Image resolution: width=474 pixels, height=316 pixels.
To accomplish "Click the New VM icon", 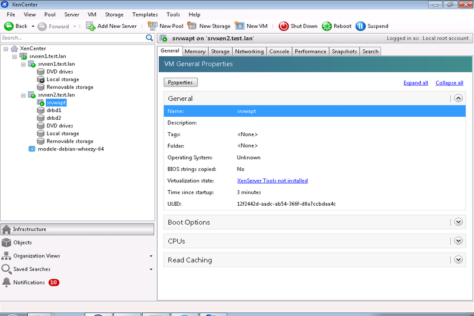I will tap(239, 25).
